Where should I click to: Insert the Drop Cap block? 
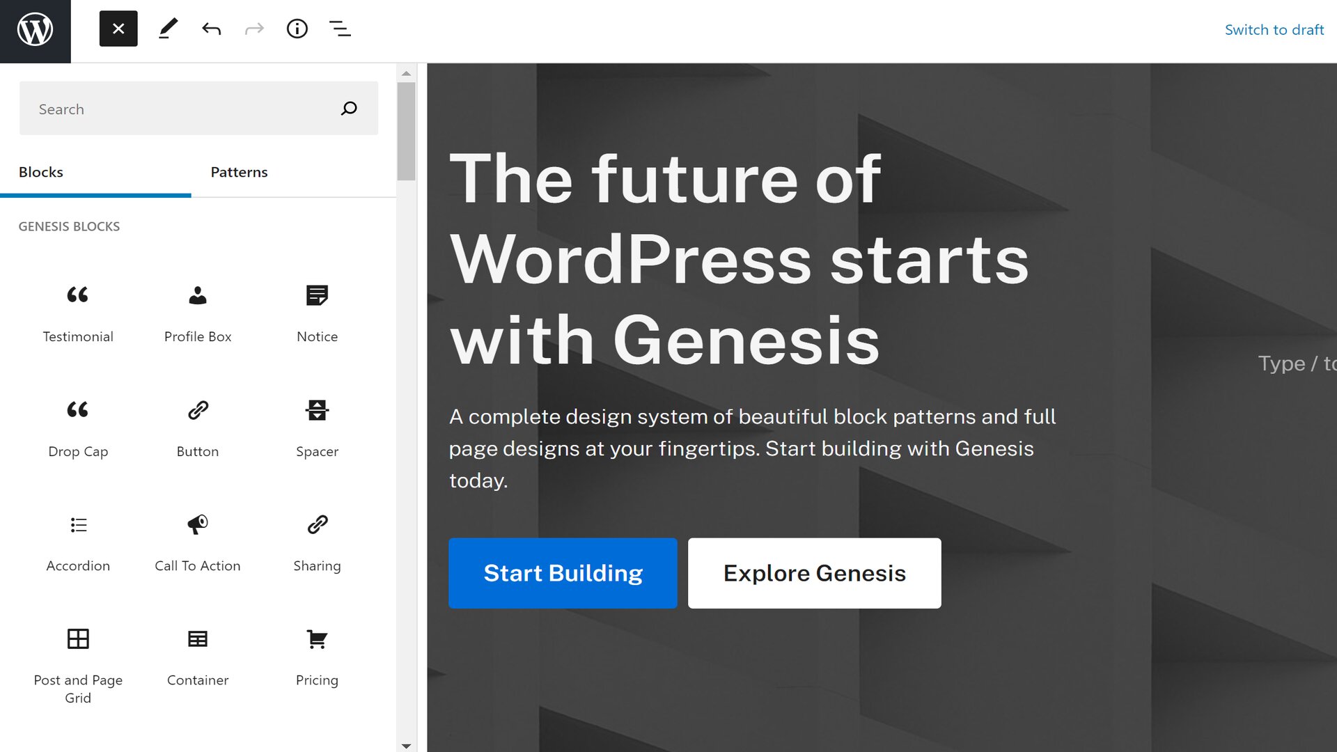[x=78, y=428]
